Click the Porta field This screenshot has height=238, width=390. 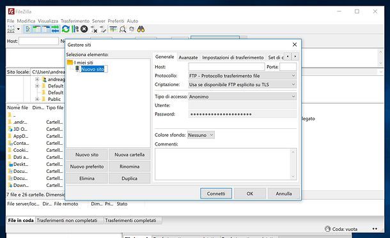click(x=288, y=67)
